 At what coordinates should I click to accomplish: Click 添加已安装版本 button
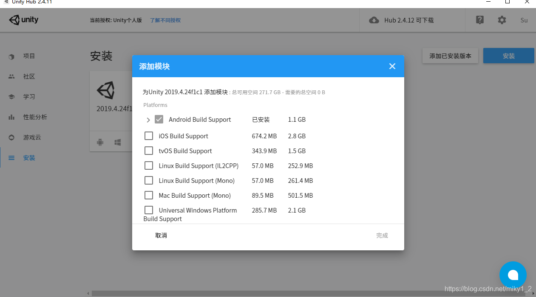450,56
